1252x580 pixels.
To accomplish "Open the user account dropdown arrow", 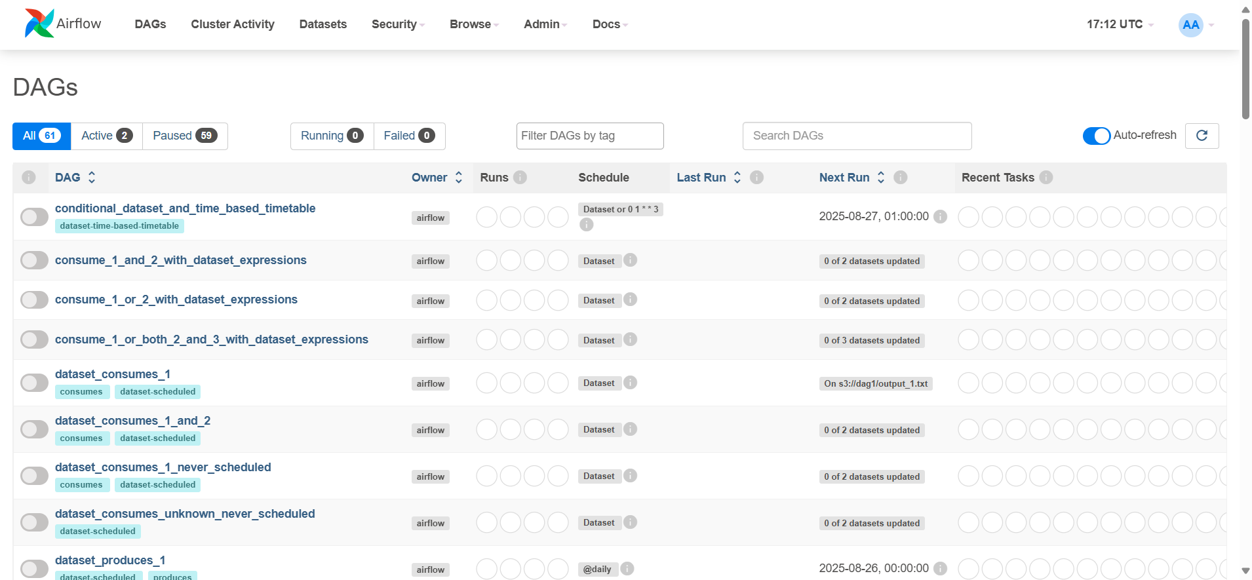I will (1211, 26).
